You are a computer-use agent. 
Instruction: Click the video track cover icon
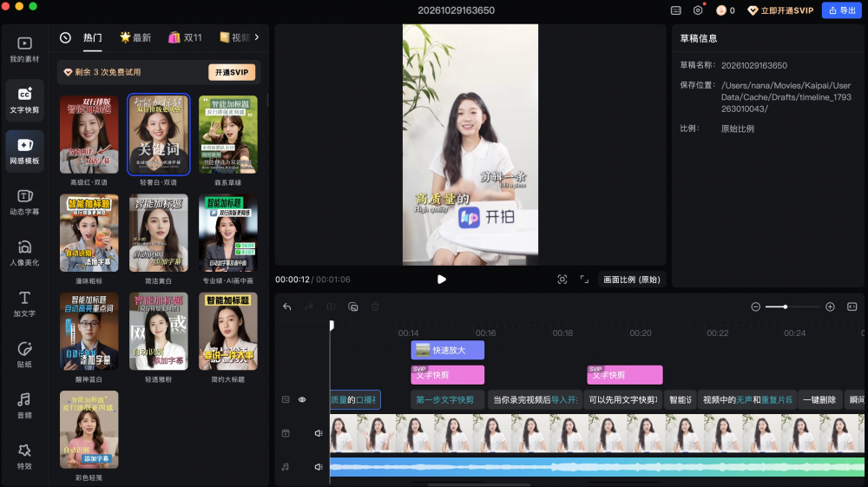click(286, 433)
